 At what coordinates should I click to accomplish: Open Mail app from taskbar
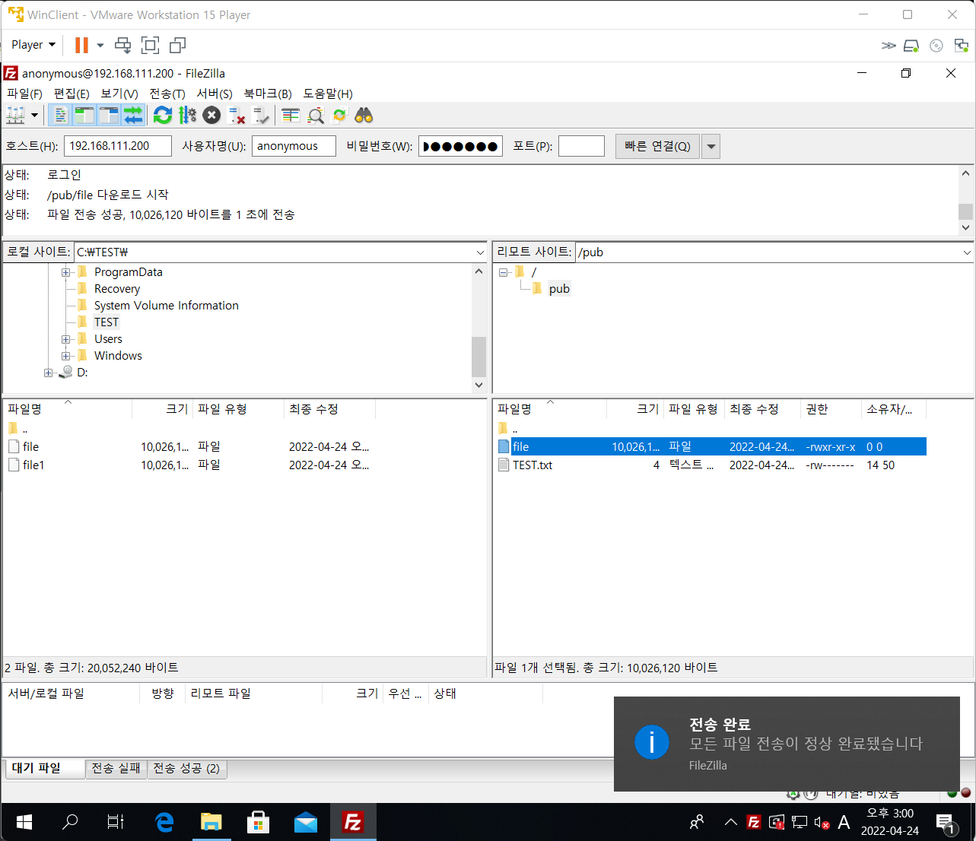click(305, 822)
